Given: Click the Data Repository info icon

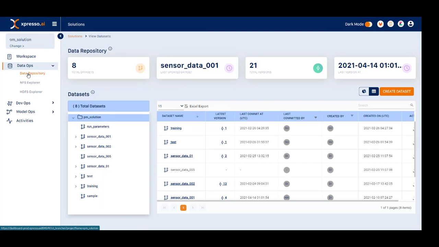Looking at the screenshot, I should (x=110, y=49).
